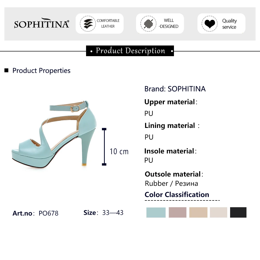This screenshot has height=260, width=260.
Task: Select the black color swatch
Action: pyautogui.click(x=238, y=212)
